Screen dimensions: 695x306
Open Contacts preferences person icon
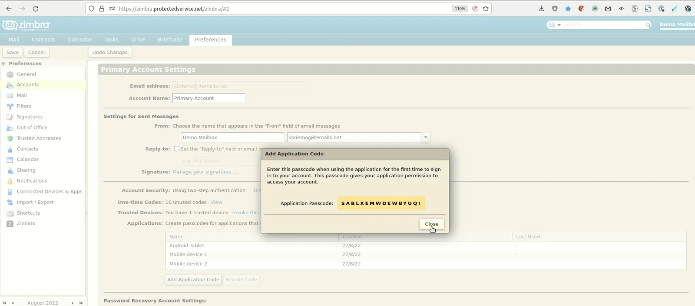tap(10, 149)
